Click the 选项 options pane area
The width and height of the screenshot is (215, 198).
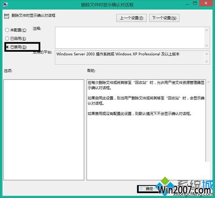tap(44, 130)
